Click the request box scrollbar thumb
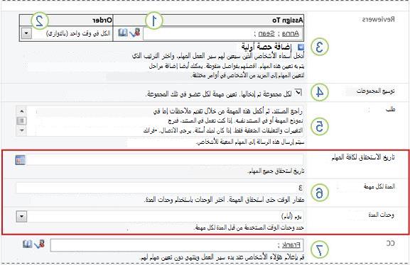The height and width of the screenshot is (265, 410). pos(21,120)
